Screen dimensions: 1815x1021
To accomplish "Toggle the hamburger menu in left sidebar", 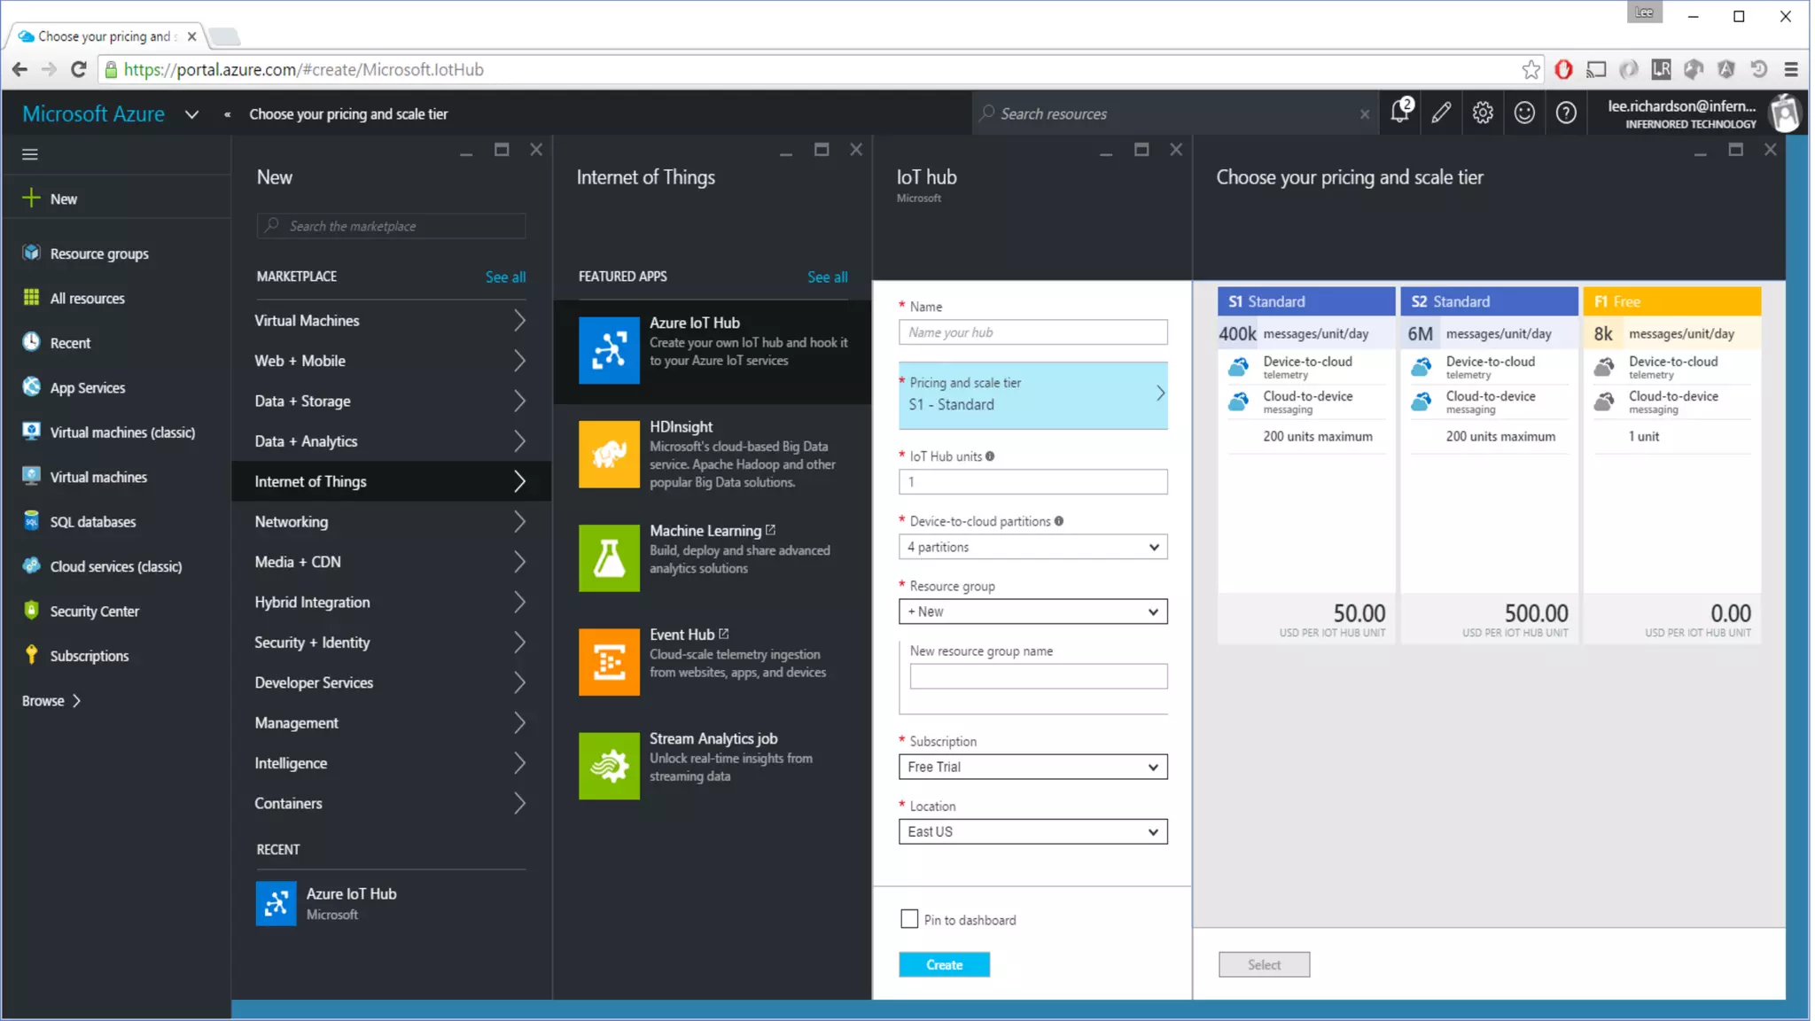I will (x=30, y=154).
